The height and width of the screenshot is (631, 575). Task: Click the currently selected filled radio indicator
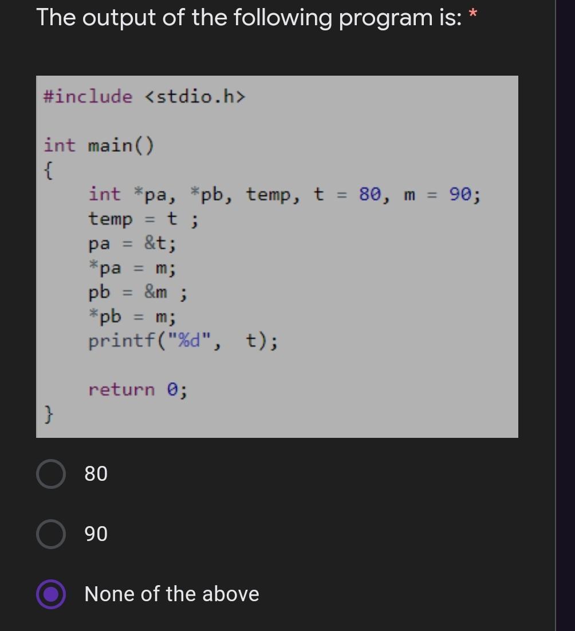[x=50, y=594]
